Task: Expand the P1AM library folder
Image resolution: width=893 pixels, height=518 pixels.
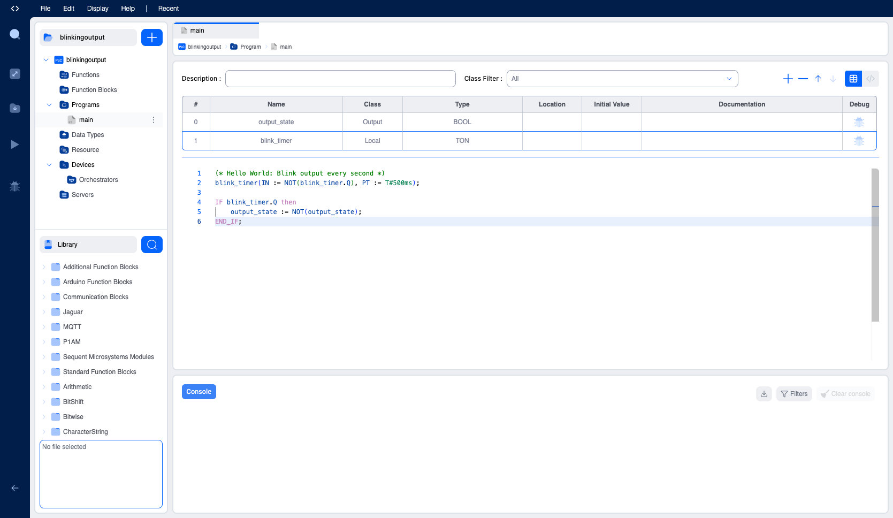Action: 44,342
